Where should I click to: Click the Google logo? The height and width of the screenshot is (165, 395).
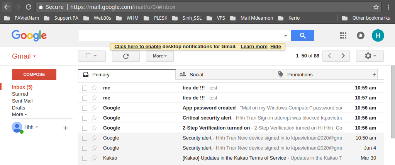point(29,35)
